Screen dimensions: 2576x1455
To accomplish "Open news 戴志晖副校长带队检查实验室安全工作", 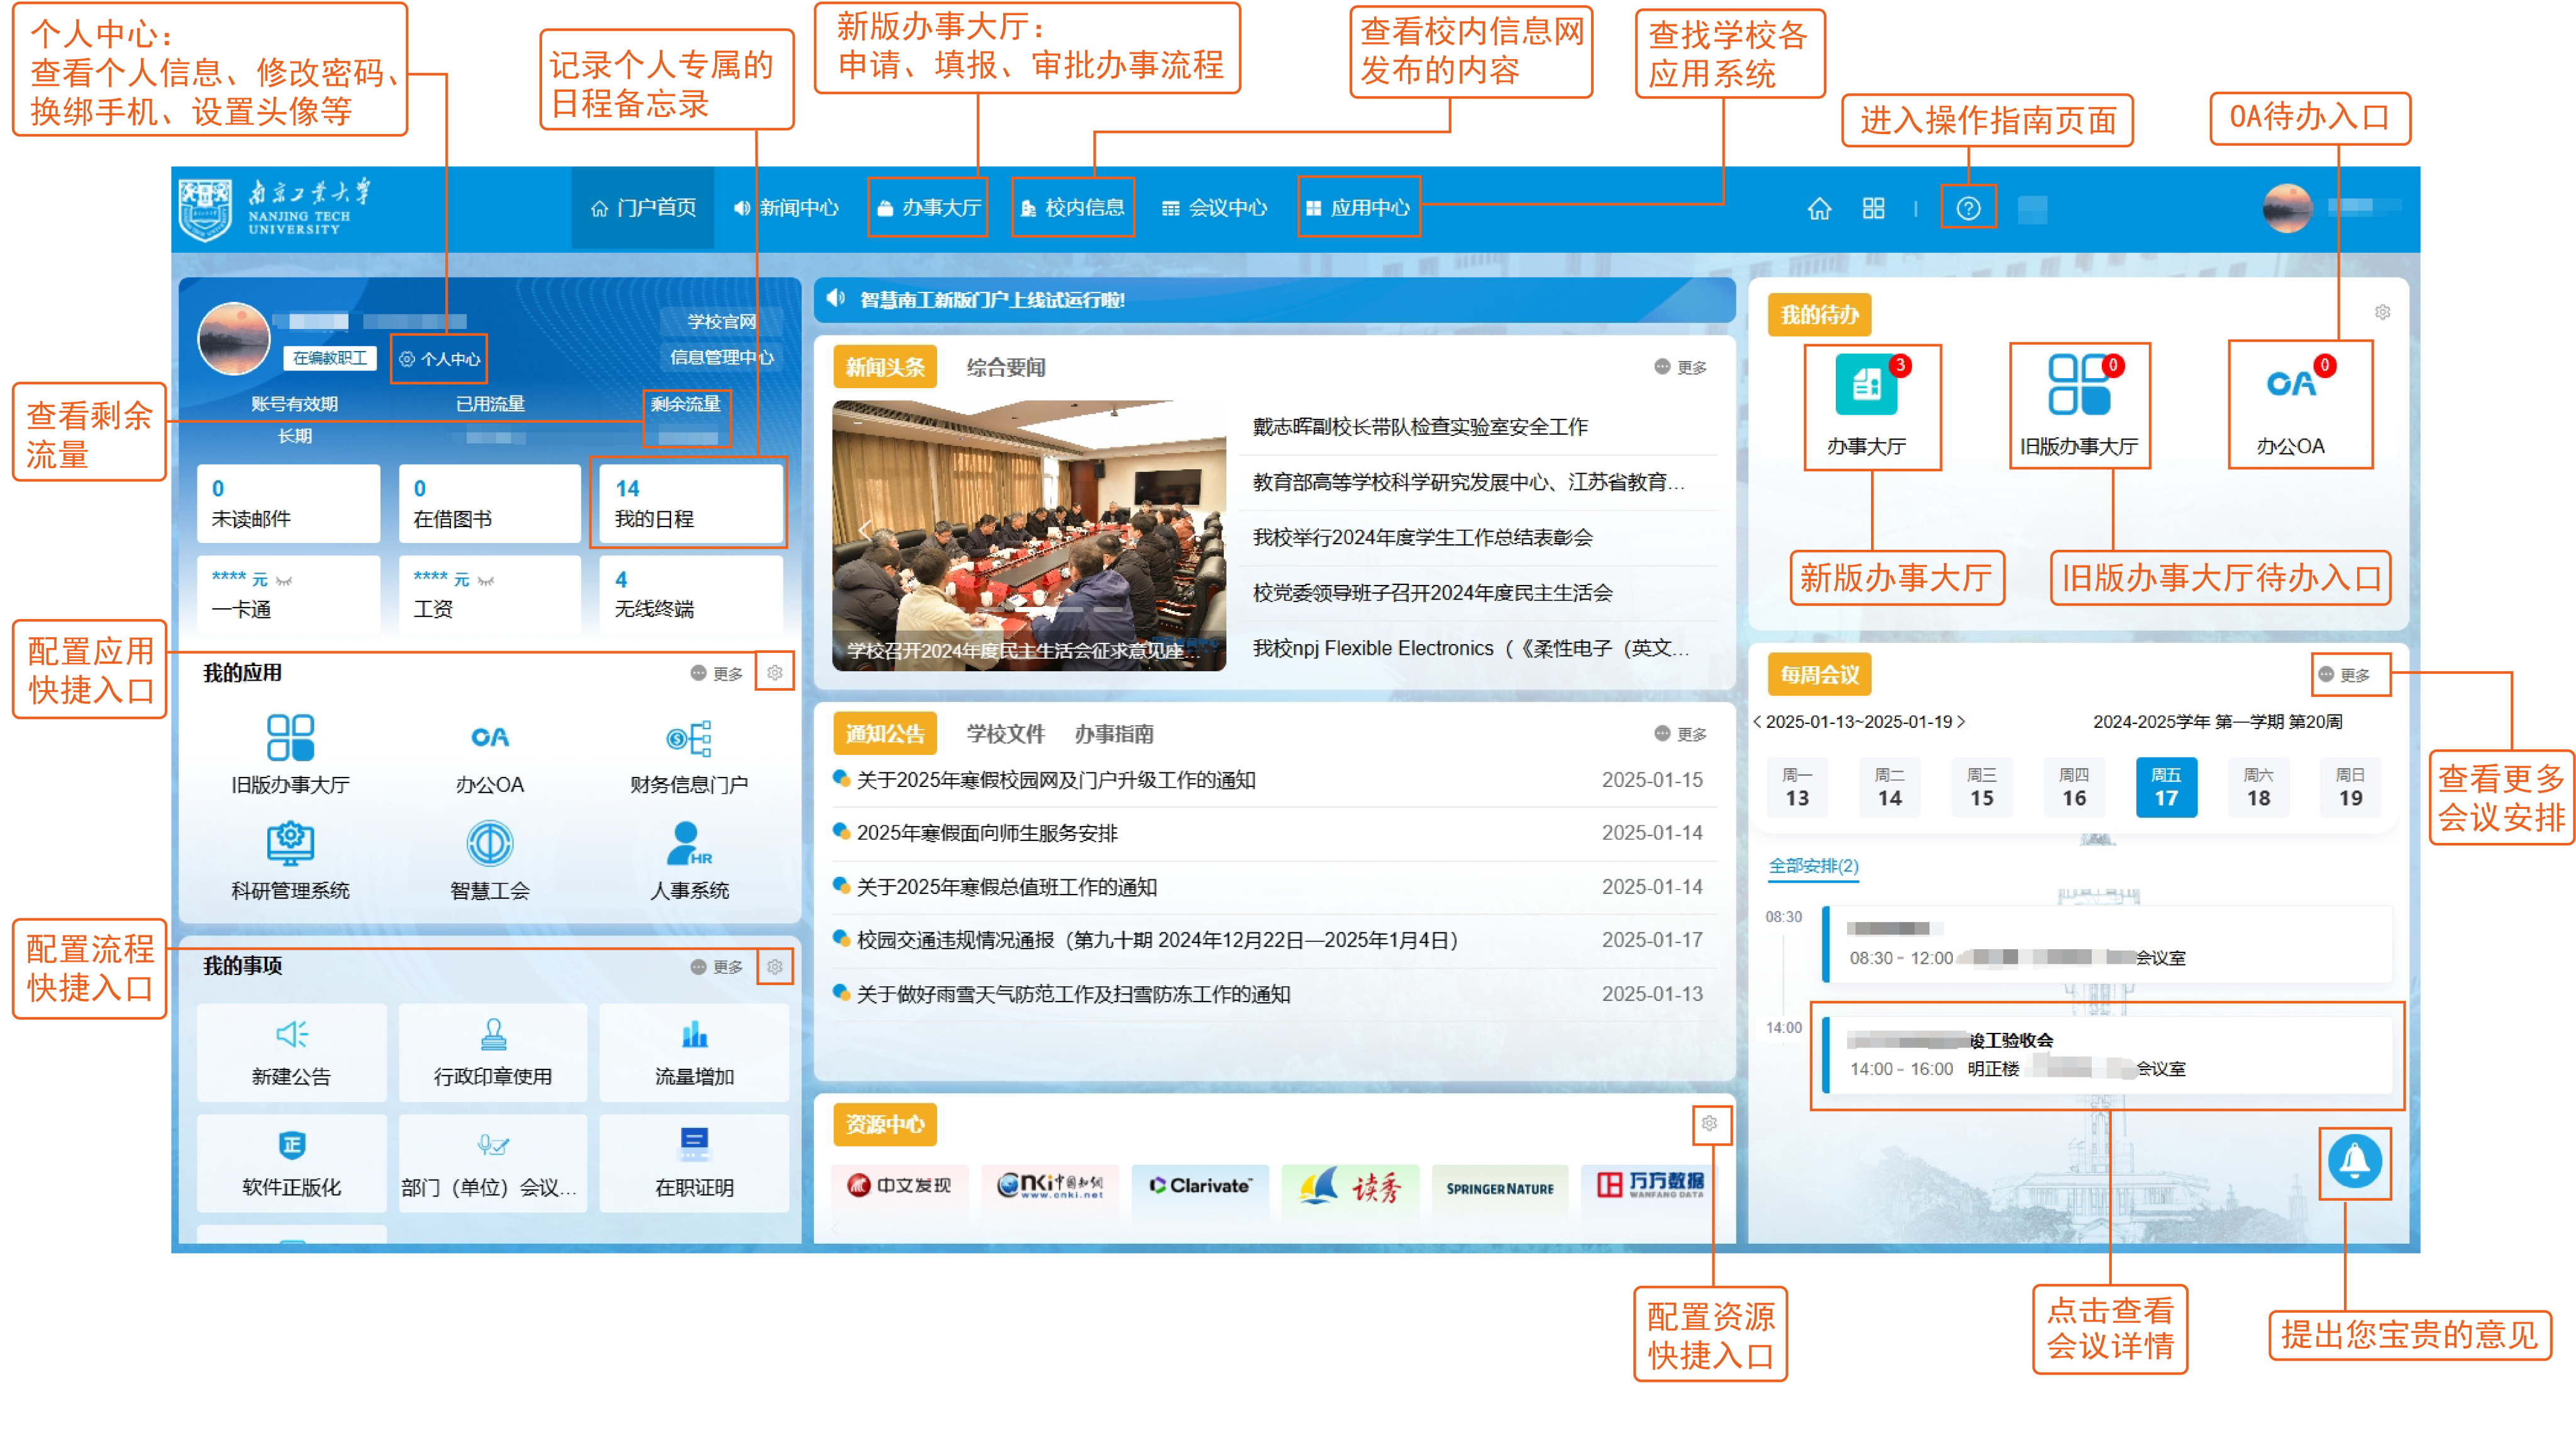I will (x=1419, y=427).
